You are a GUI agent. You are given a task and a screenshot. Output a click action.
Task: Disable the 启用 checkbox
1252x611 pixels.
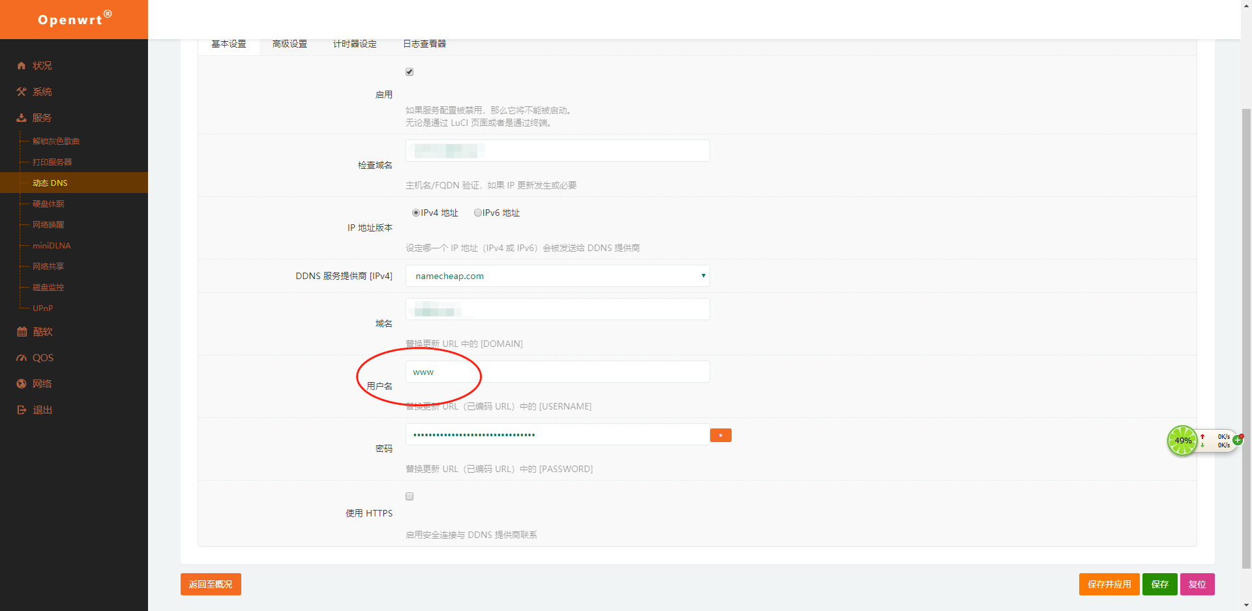click(x=409, y=72)
